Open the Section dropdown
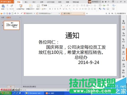This screenshot has height=95, width=127. point(44,9)
